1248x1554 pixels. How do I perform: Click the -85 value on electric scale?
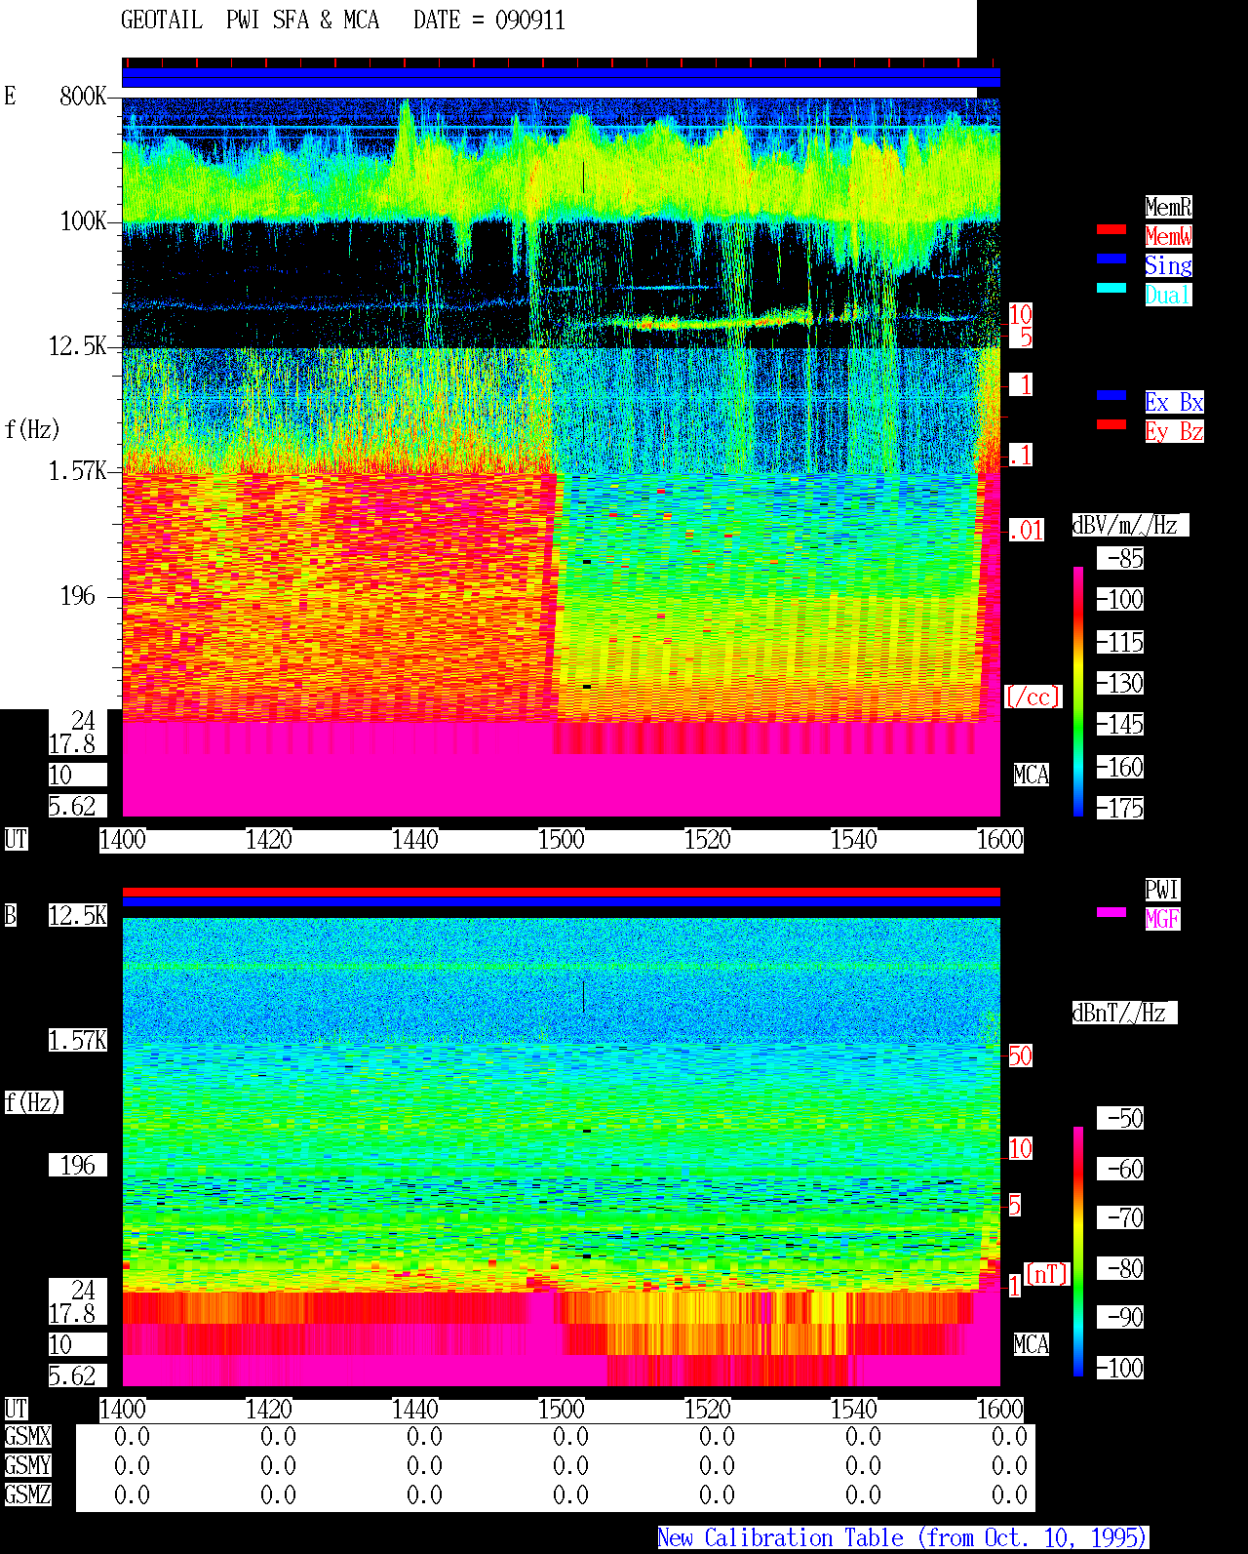click(1120, 558)
